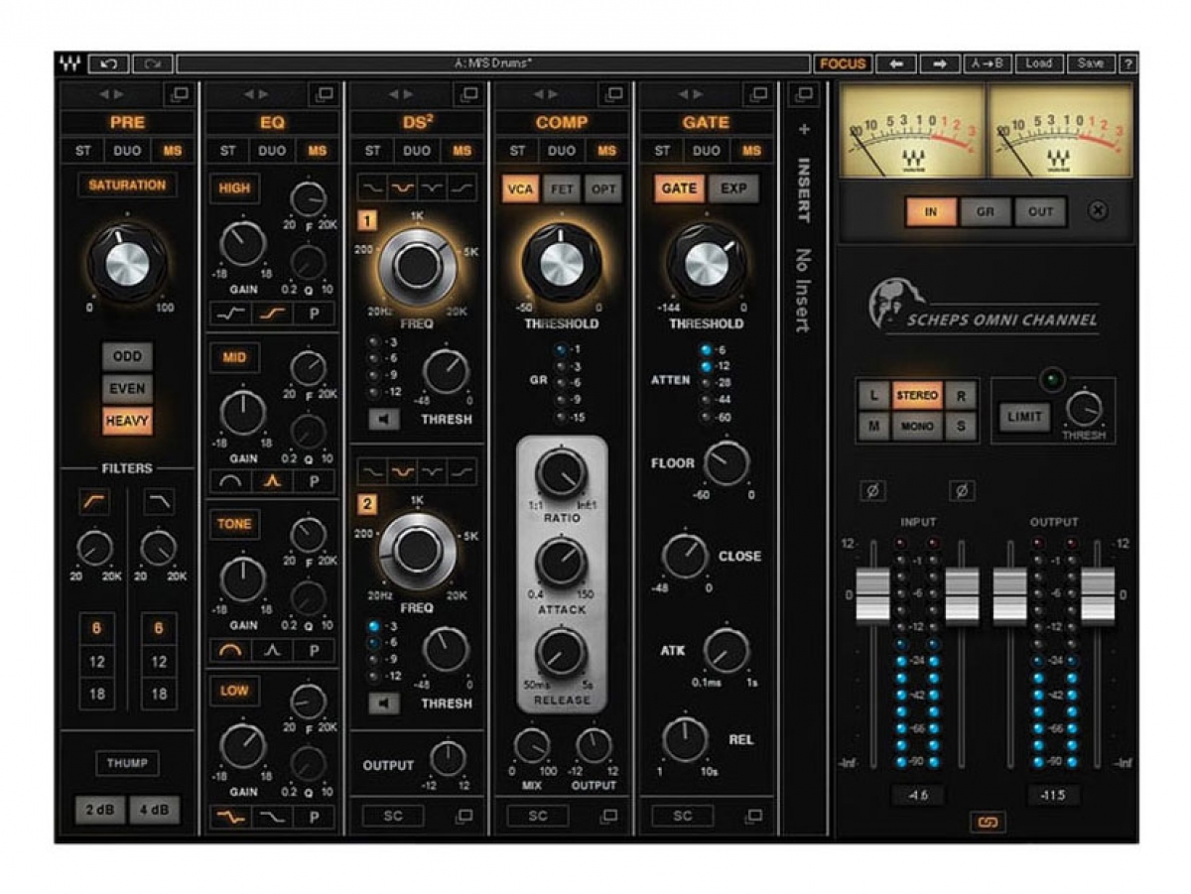Expand the COMP module window icon

tap(614, 94)
